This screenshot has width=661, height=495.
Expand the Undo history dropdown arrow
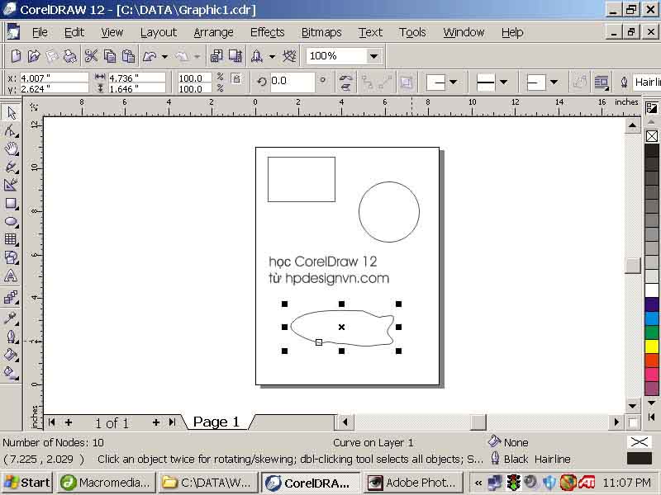[164, 56]
